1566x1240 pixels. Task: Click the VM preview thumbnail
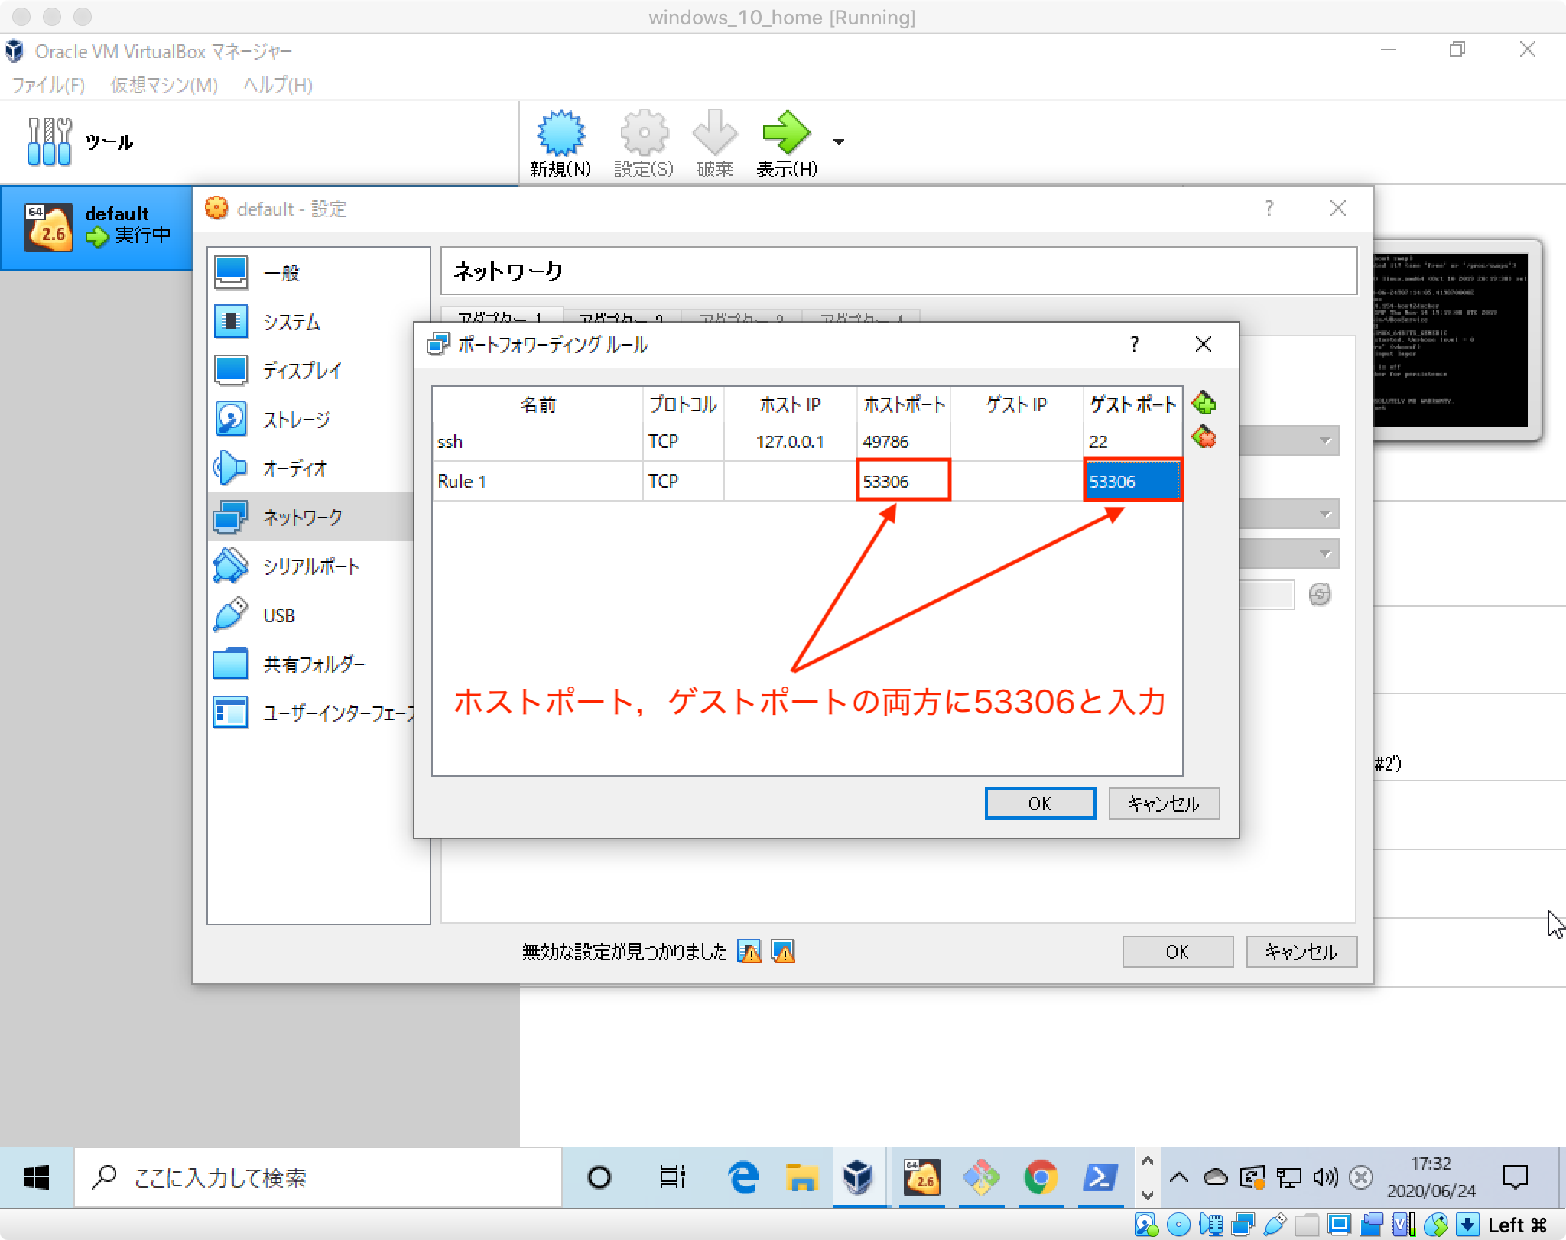point(1450,340)
